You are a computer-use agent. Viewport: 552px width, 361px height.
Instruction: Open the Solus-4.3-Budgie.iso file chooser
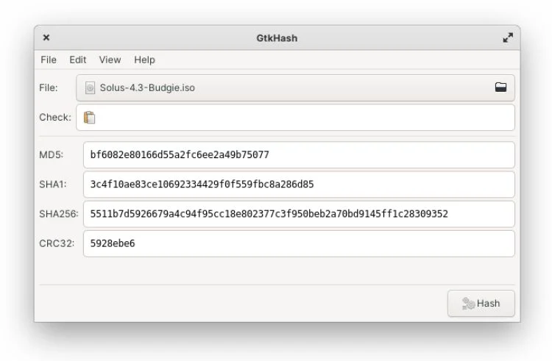295,88
